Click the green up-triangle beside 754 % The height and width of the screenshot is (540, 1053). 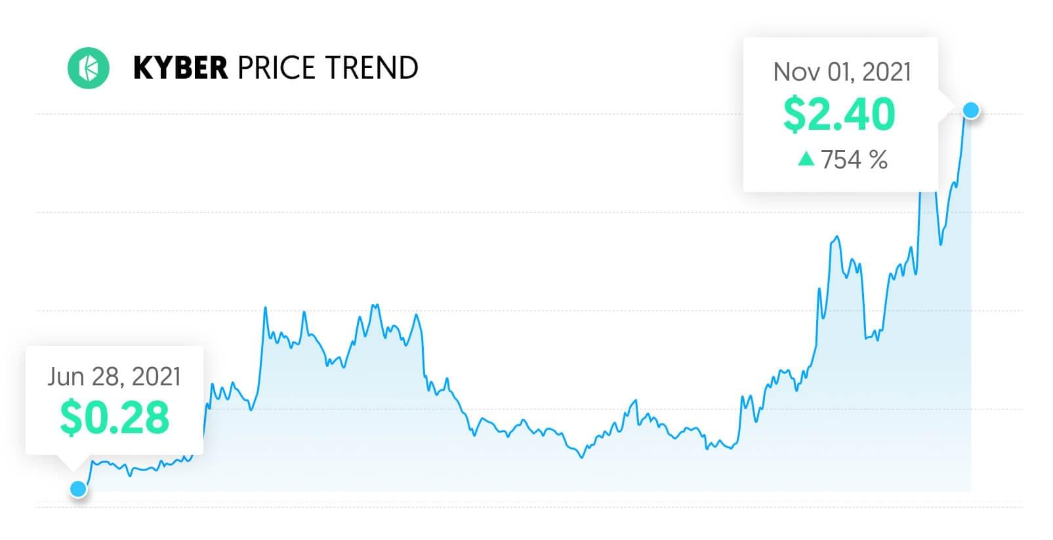pyautogui.click(x=806, y=159)
